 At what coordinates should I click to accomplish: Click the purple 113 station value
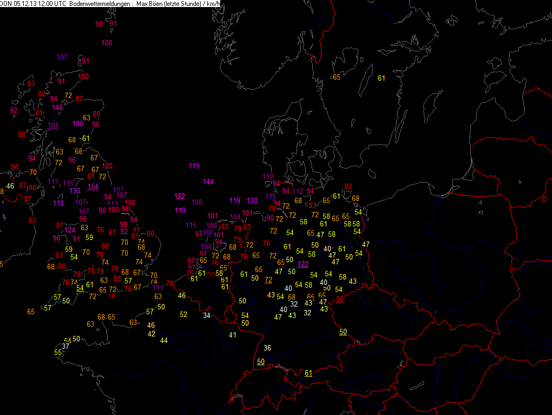pos(53,182)
